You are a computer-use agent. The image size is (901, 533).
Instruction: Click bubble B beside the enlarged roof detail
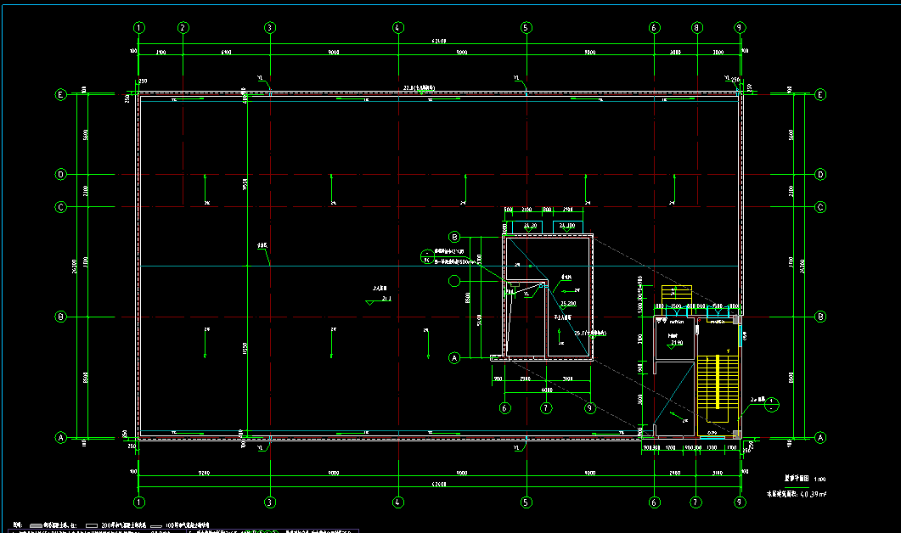(x=454, y=237)
